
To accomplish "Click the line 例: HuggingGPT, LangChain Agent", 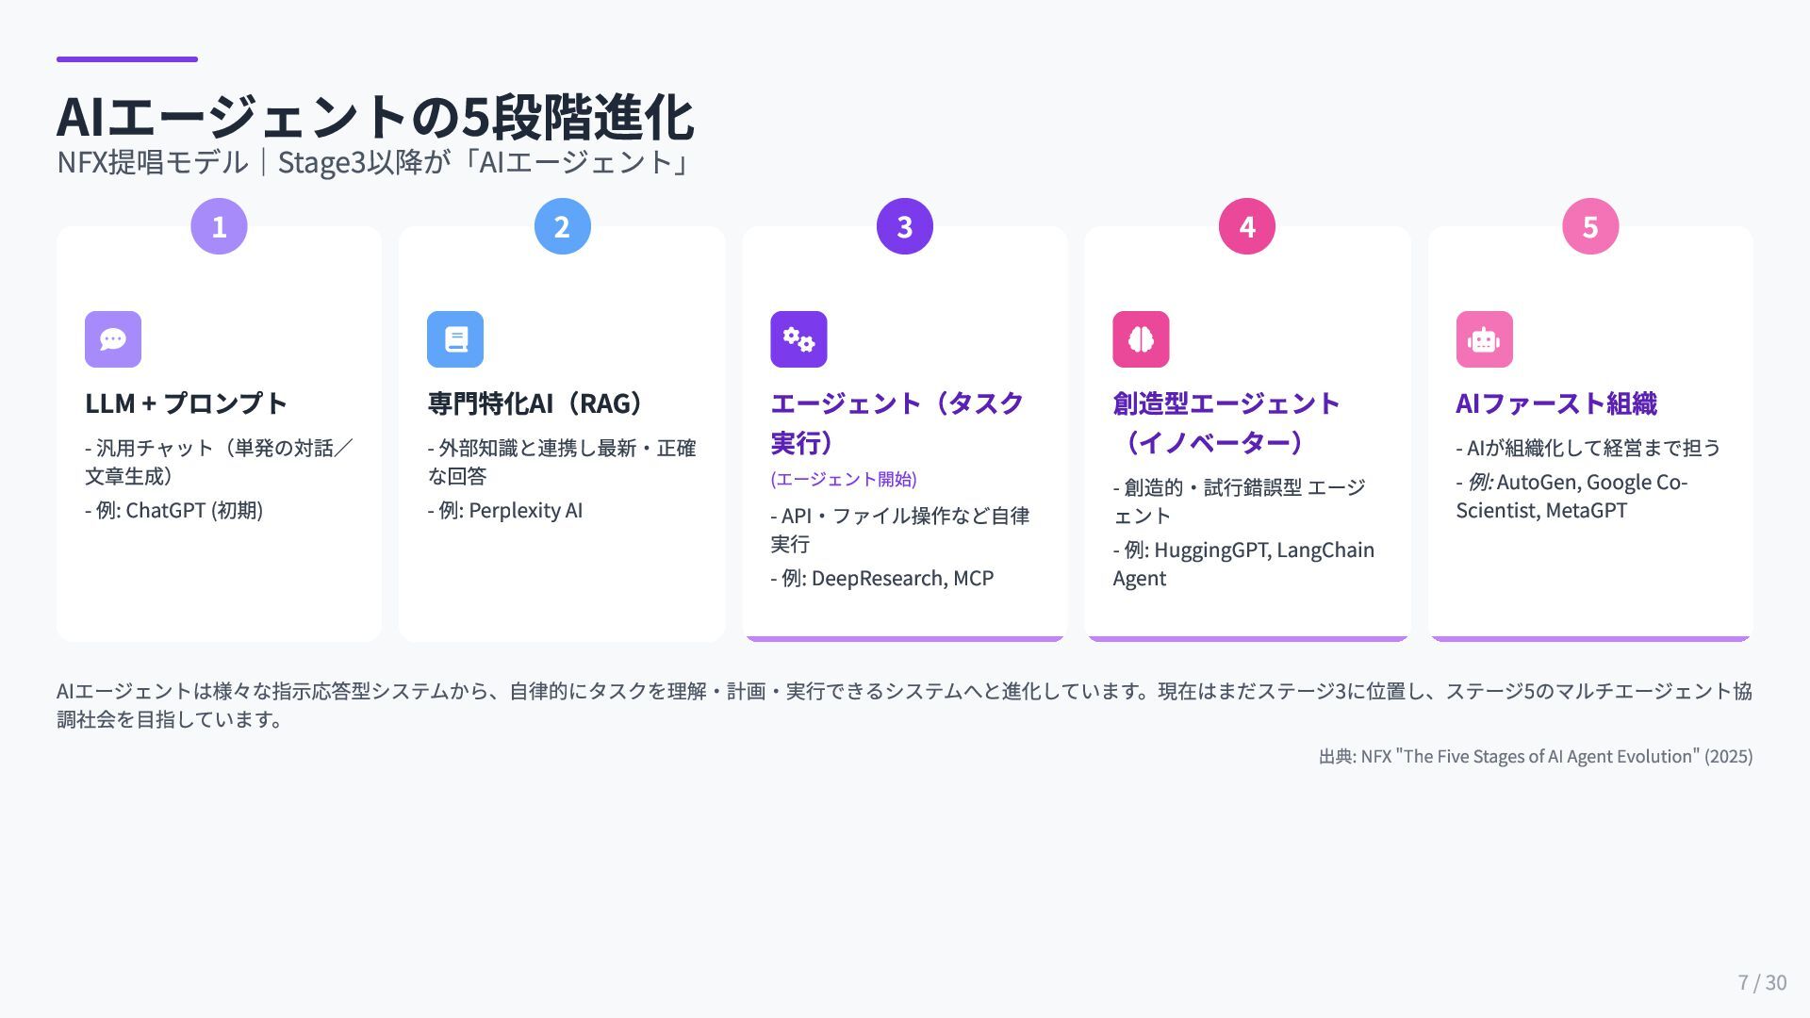I will click(1243, 564).
